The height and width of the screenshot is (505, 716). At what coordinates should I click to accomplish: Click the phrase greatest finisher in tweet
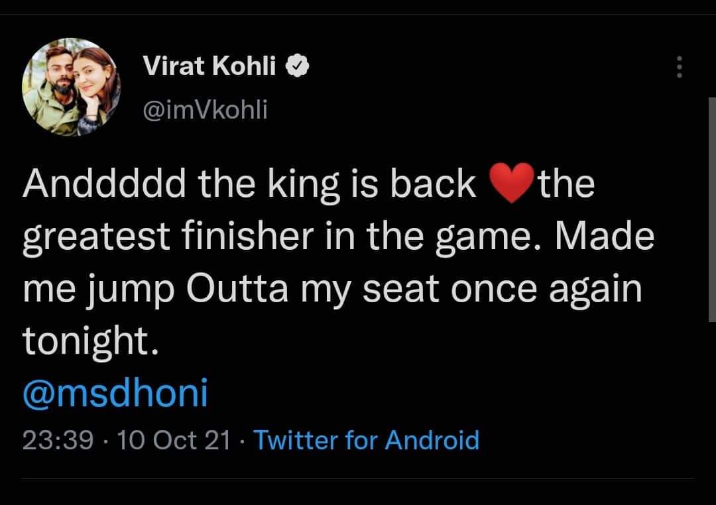(x=168, y=237)
